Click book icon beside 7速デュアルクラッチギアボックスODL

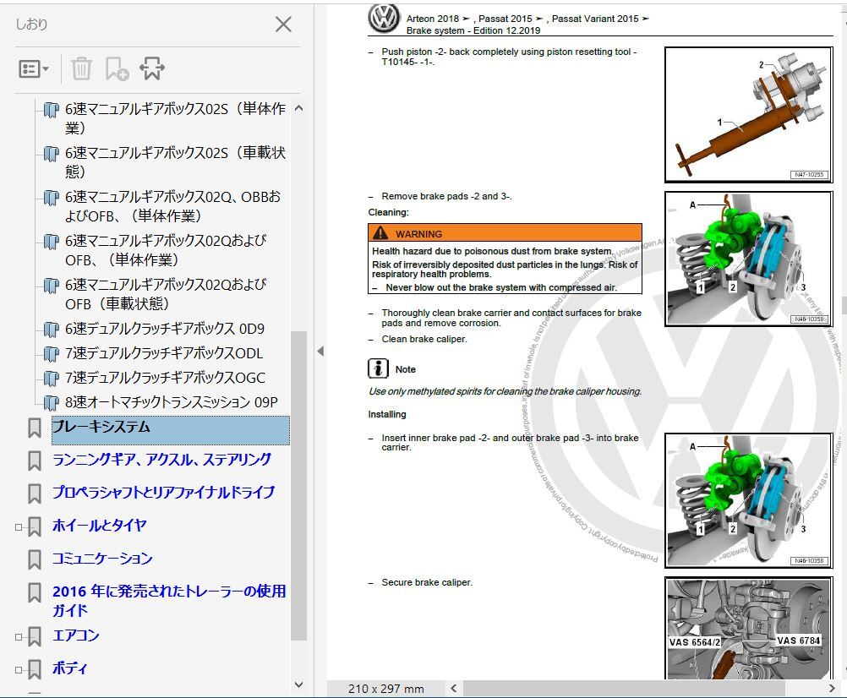(51, 353)
